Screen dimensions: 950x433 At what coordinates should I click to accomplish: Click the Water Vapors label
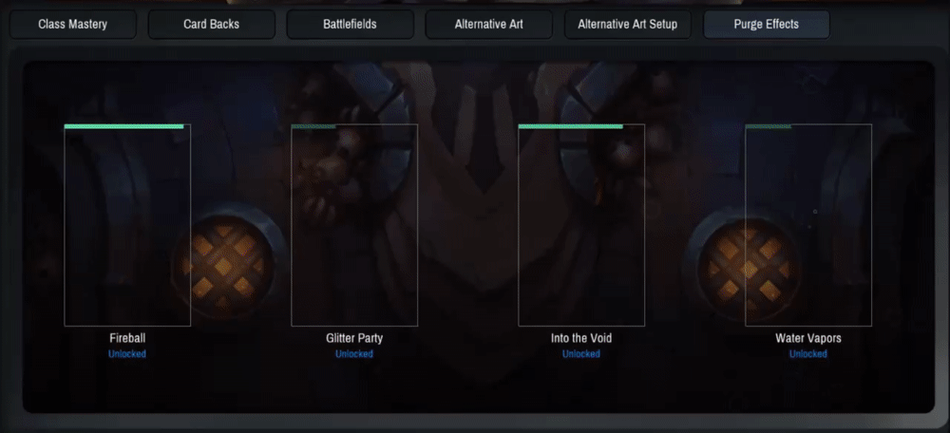[808, 338]
